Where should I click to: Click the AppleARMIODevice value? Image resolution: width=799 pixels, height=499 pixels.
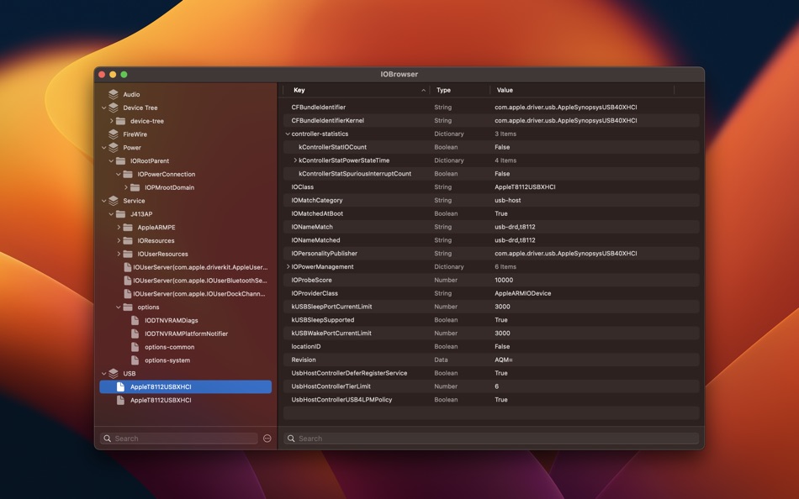[x=523, y=293]
